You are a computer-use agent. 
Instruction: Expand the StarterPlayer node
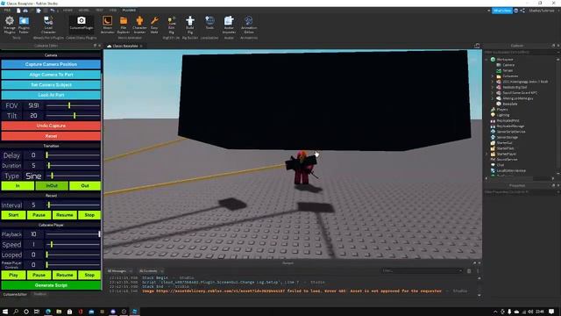pos(487,154)
